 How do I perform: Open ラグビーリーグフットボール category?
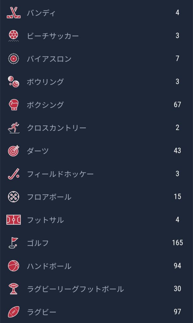[x=75, y=289]
